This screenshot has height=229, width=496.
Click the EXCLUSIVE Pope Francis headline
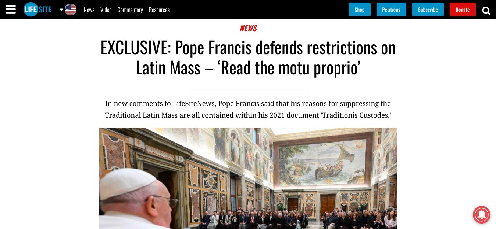pos(248,58)
